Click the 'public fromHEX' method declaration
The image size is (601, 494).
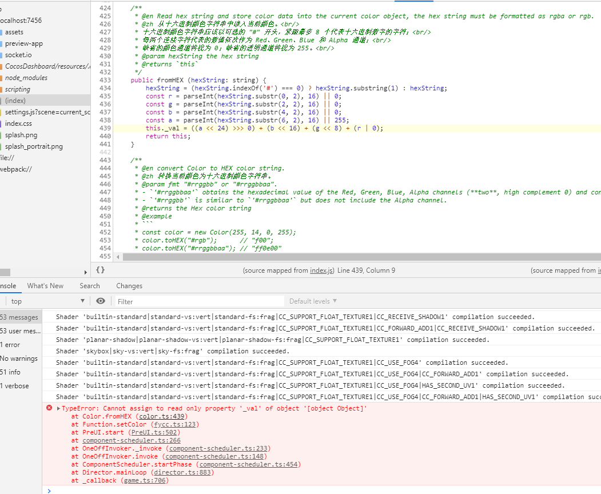click(x=198, y=80)
